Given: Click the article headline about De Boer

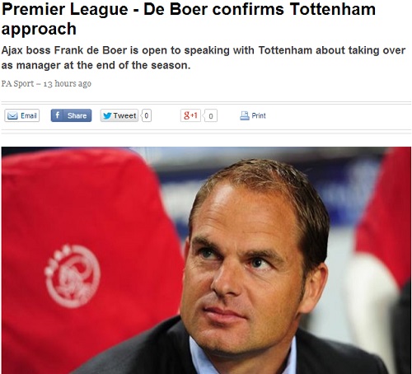Looking at the screenshot, I should pos(189,19).
